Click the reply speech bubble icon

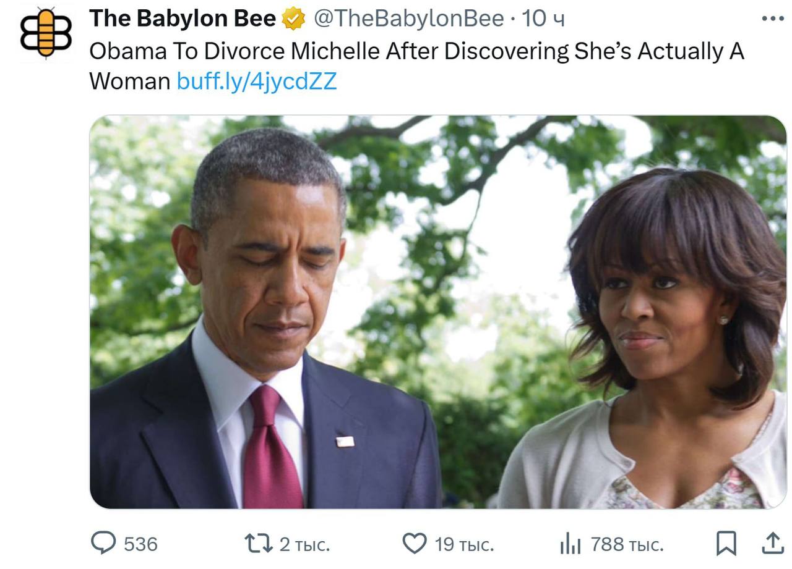point(103,544)
